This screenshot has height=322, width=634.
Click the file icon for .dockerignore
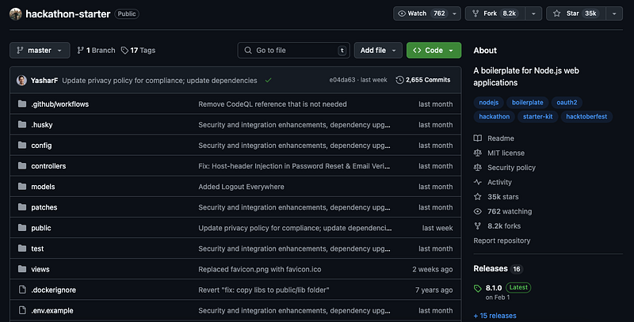[x=22, y=290]
